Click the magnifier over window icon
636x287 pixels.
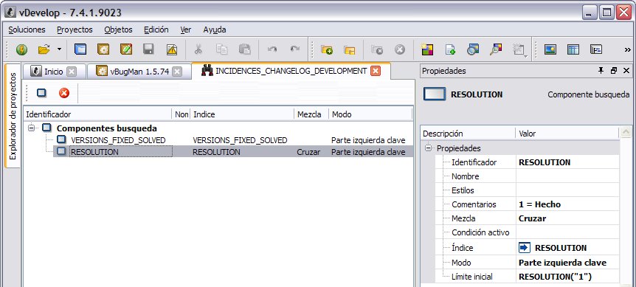point(472,49)
